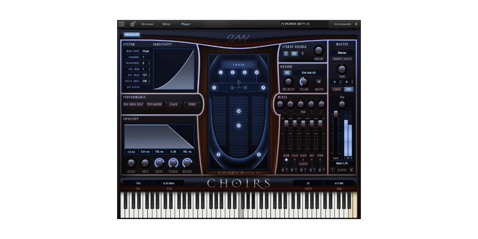
Task: Click the play arrow beside Instruments
Action: pyautogui.click(x=357, y=24)
